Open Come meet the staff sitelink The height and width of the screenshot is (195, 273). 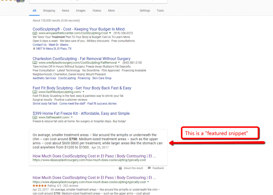click(x=72, y=104)
